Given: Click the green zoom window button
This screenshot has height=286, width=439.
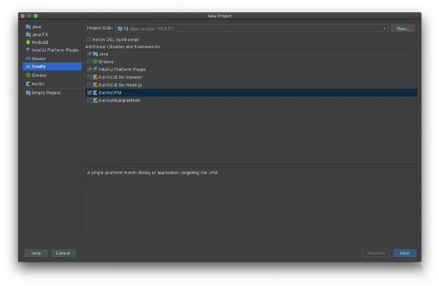Looking at the screenshot, I should (x=36, y=16).
